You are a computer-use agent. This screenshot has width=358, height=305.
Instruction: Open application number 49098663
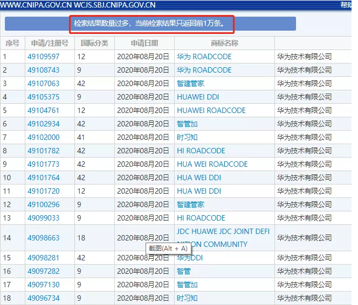[x=43, y=238]
